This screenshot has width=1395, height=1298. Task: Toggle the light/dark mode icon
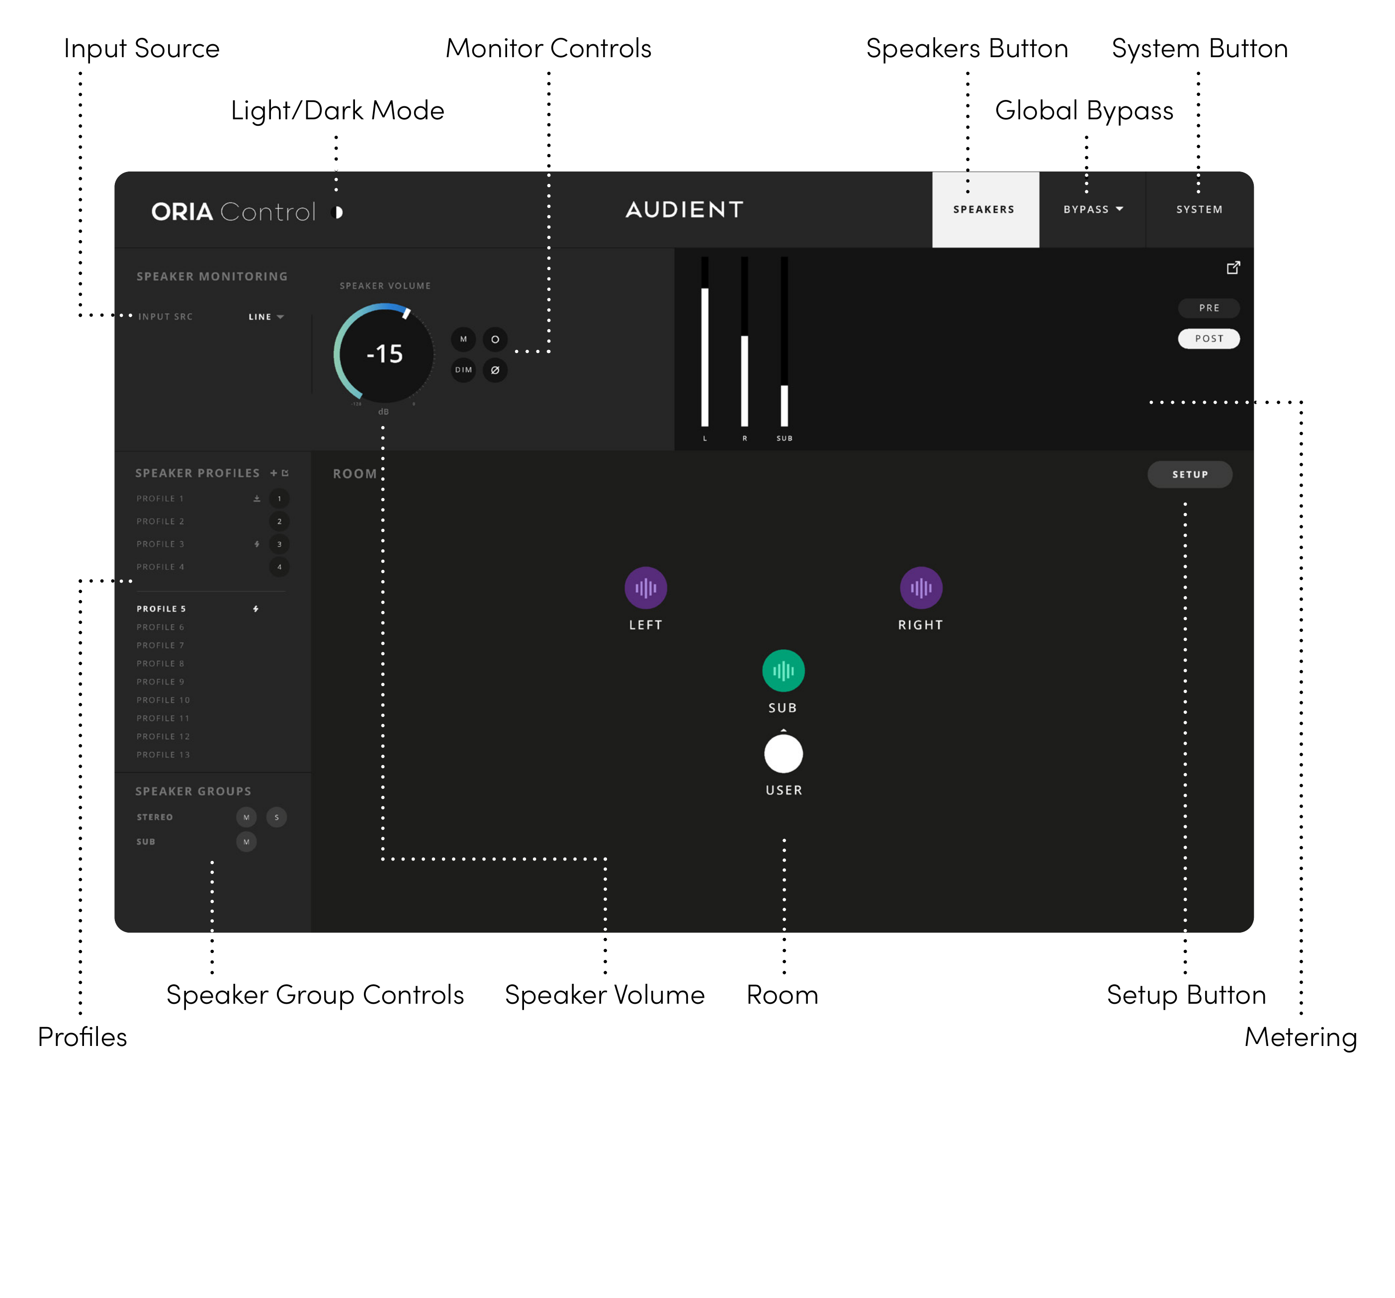[x=338, y=212]
